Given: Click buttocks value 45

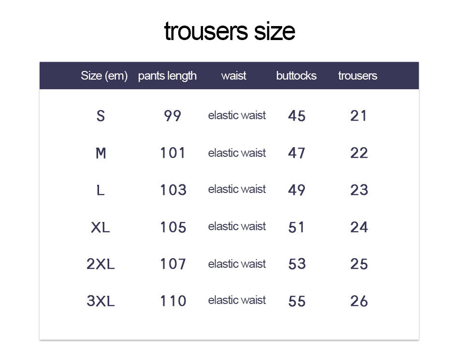Looking at the screenshot, I should coord(297,116).
